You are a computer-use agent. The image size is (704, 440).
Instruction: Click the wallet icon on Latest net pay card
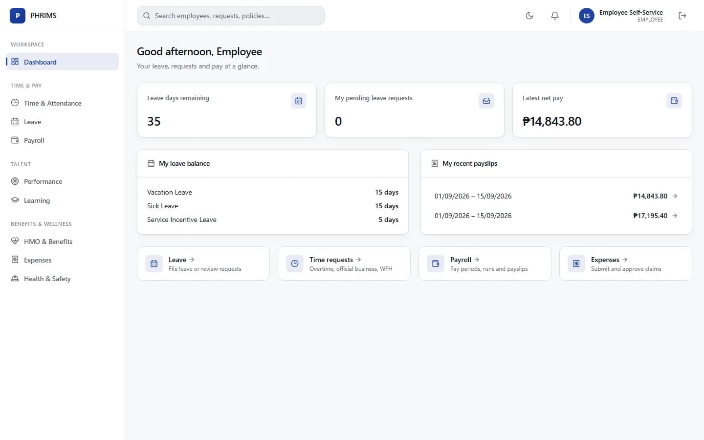click(674, 101)
